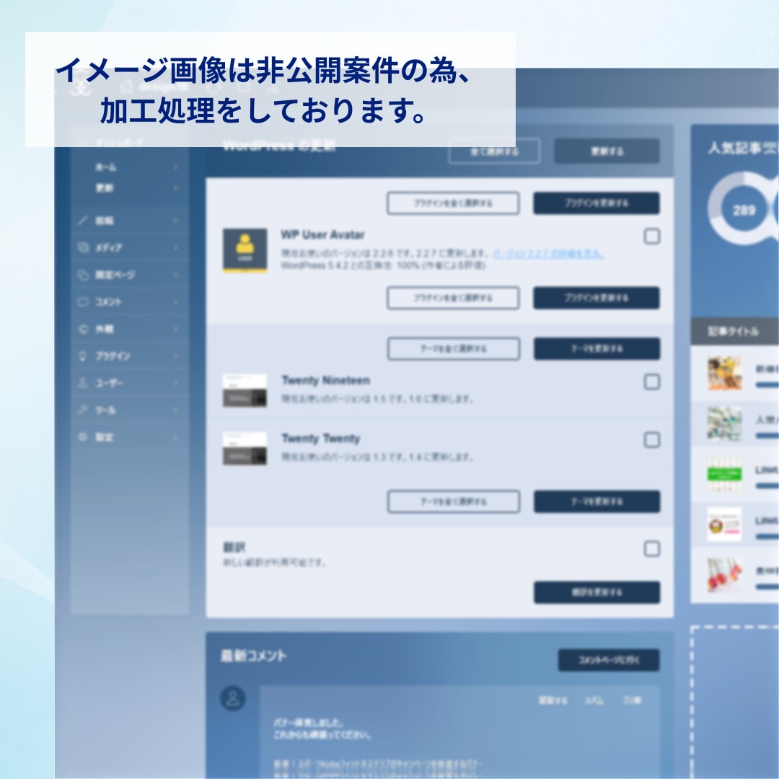Open the バージョン 2.2.7 details link

pos(548,254)
